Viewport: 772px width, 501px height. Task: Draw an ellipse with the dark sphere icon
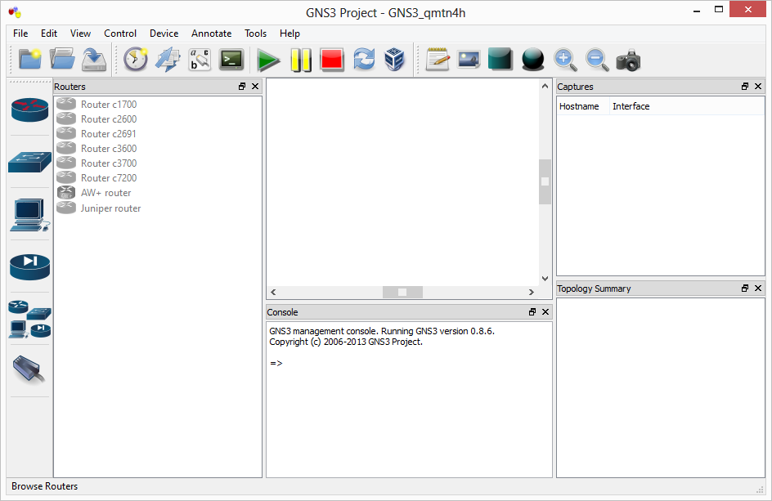tap(532, 60)
